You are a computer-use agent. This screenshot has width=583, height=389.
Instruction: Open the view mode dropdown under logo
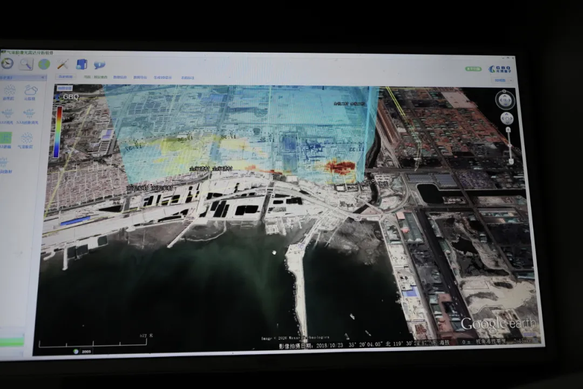503,81
